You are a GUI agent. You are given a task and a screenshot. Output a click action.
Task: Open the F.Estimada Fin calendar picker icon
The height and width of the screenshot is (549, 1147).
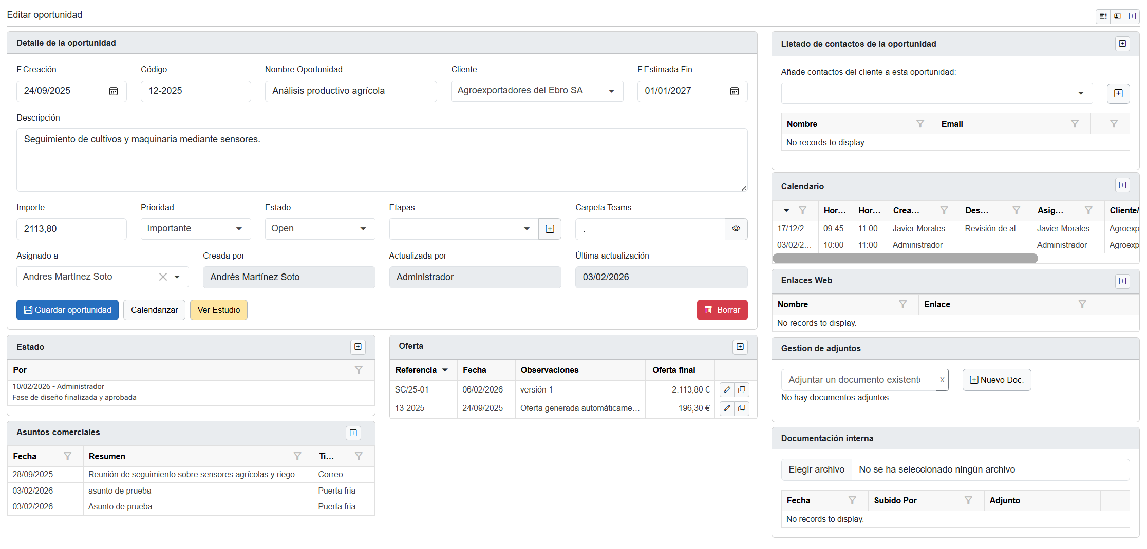point(735,91)
